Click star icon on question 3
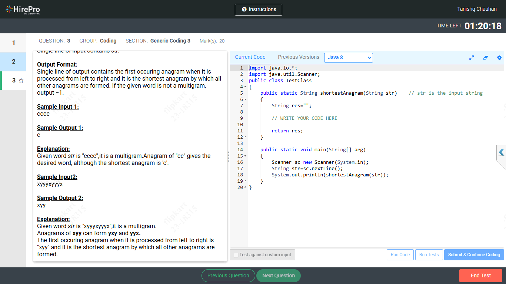The image size is (506, 284). (x=21, y=80)
